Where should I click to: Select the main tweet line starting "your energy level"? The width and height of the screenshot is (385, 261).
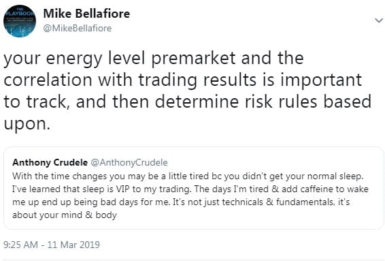(154, 59)
